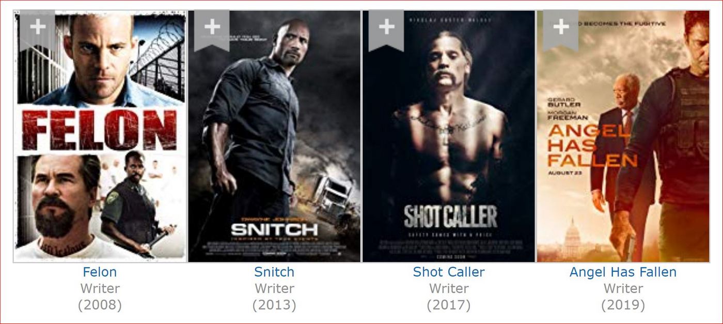Select the (2008) year text
723x324 pixels.
coord(100,305)
